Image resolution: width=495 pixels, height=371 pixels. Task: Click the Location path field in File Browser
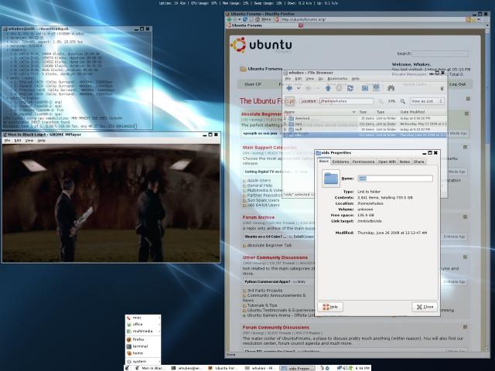coord(346,101)
